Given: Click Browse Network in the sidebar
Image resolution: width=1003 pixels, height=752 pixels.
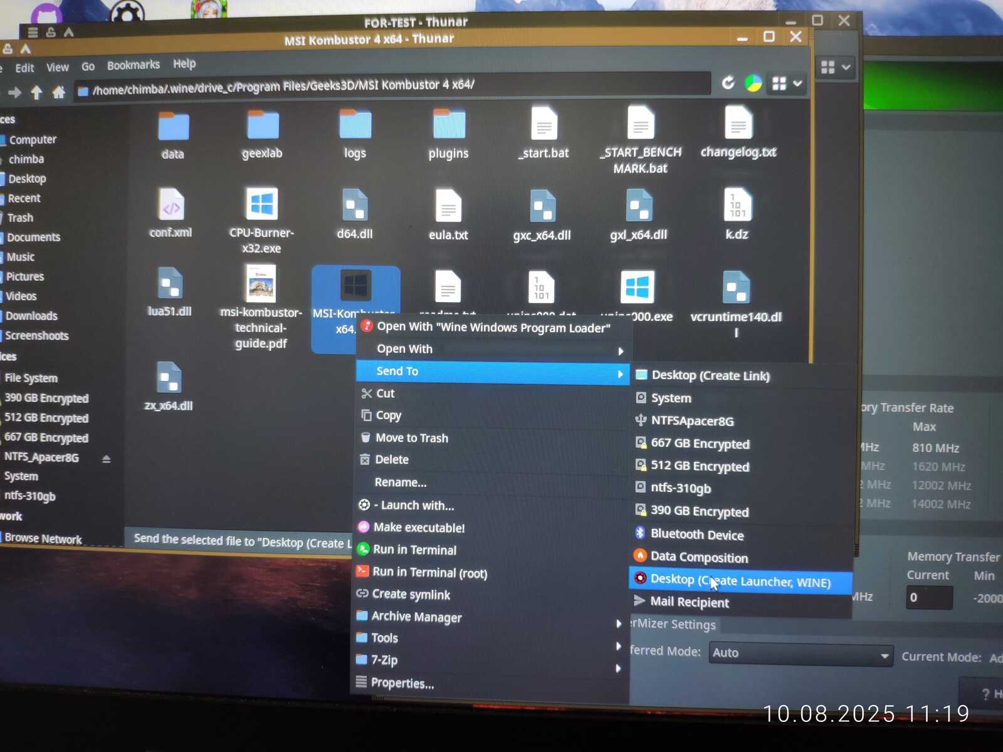Looking at the screenshot, I should tap(43, 539).
